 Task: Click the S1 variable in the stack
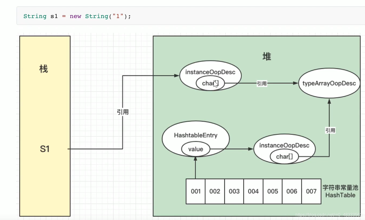pos(45,149)
